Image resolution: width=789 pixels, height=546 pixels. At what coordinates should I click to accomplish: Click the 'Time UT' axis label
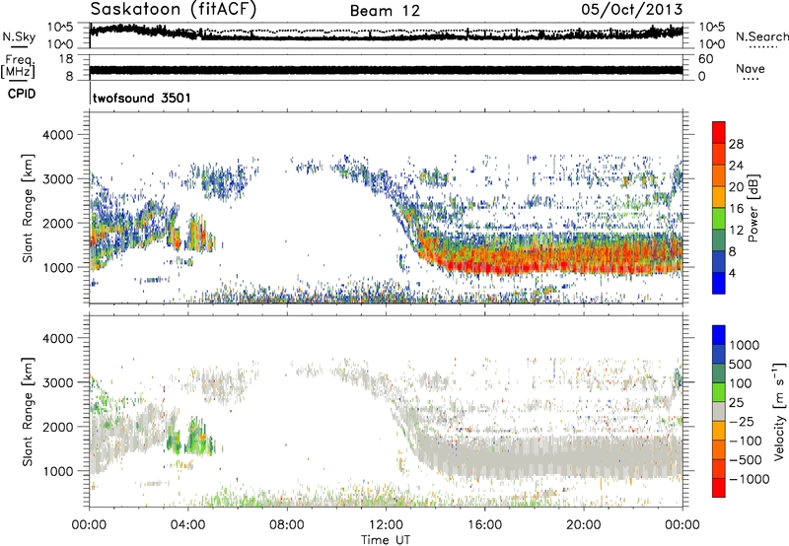pos(386,540)
